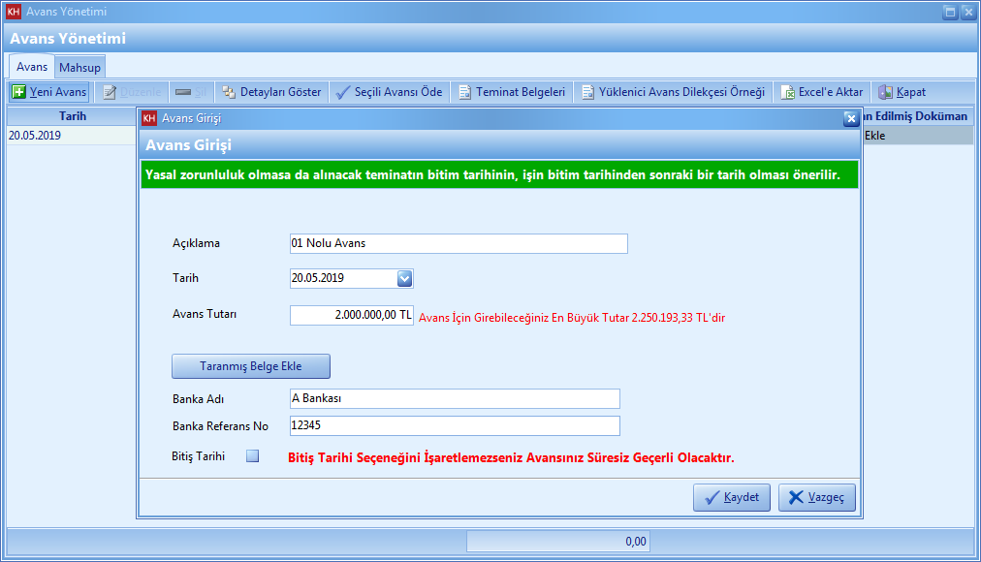Cancel with the Vazgeç button
The width and height of the screenshot is (981, 562).
(x=816, y=498)
